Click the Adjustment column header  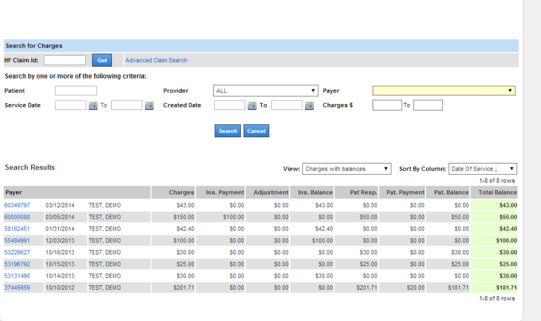[267, 193]
